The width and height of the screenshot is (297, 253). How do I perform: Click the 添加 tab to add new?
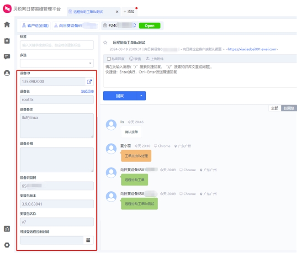coord(129,11)
